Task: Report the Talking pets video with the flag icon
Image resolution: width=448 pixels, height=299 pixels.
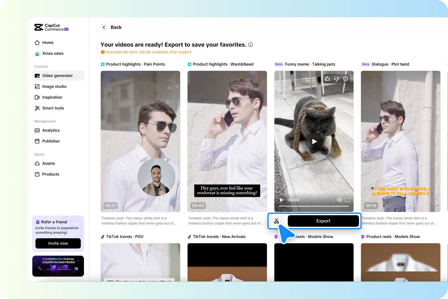Action: click(345, 79)
